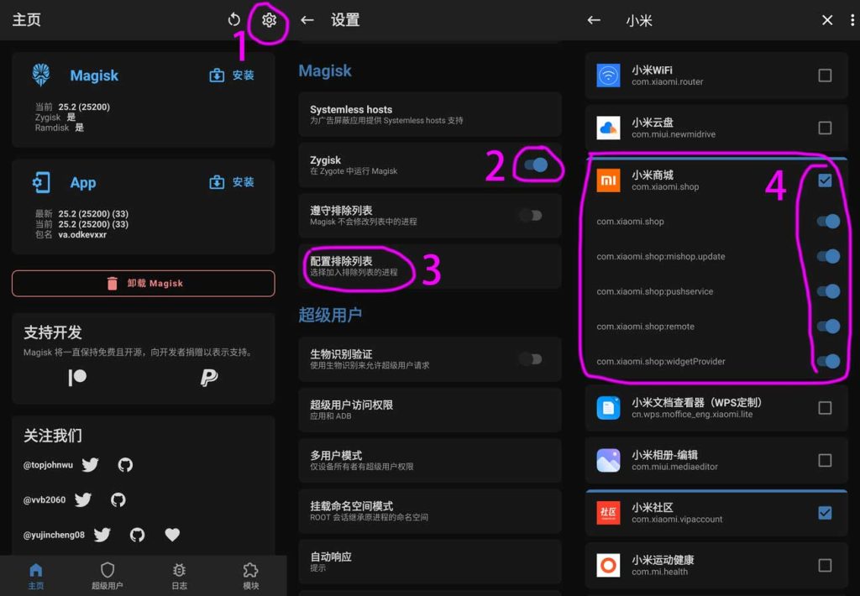860x596 pixels.
Task: Switch to the 超级用户 superuser tab
Action: pos(107,576)
